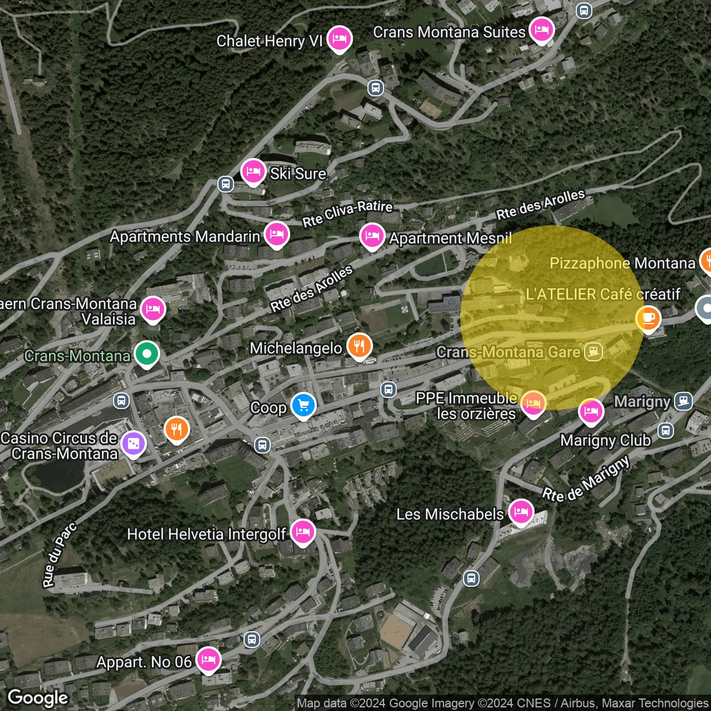Image resolution: width=711 pixels, height=711 pixels.
Task: Open L'ATELIER Café créatif coffee marker
Action: click(x=648, y=317)
